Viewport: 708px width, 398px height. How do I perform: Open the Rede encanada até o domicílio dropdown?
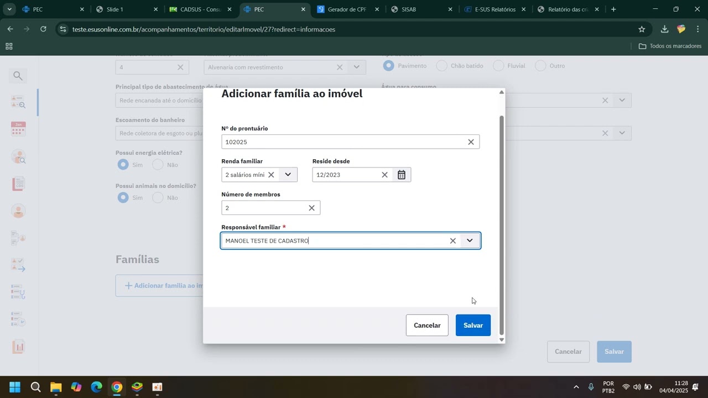[159, 101]
